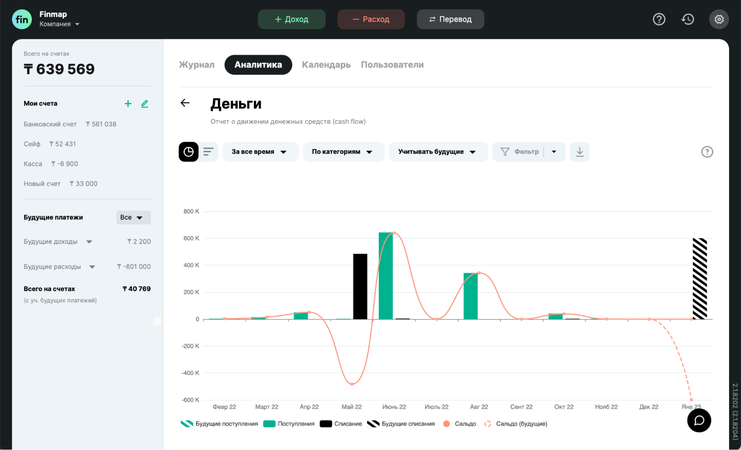The image size is (741, 450).
Task: Open the За все время period dropdown
Action: (x=259, y=152)
